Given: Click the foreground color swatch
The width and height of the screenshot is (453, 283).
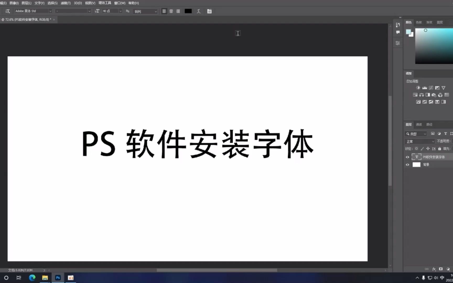Looking at the screenshot, I should tap(408, 32).
